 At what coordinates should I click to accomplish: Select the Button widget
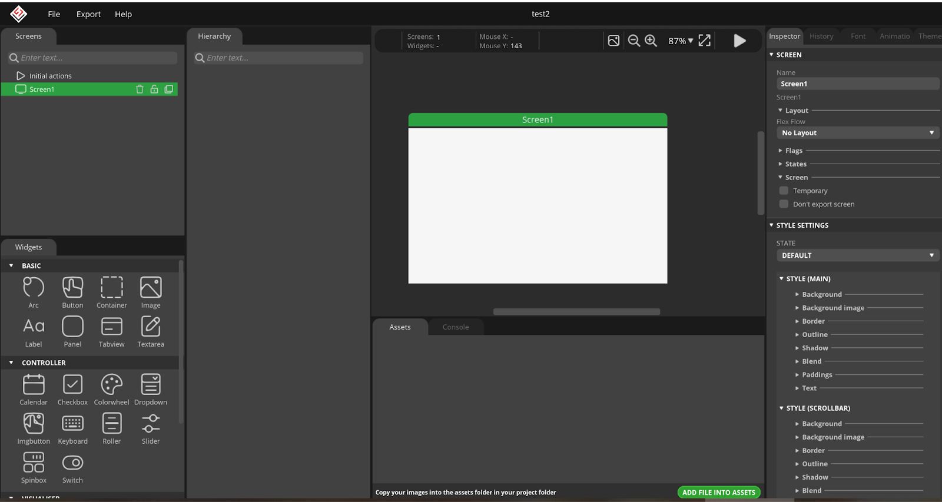(x=72, y=292)
